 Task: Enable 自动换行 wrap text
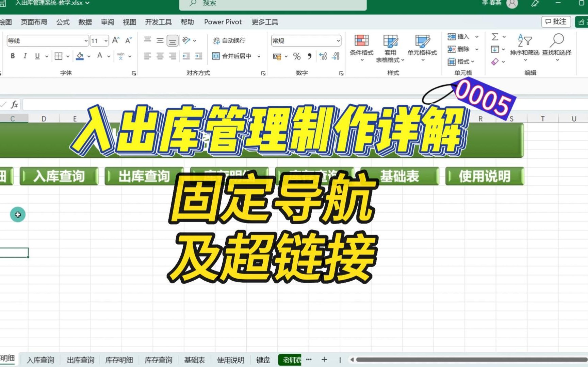229,40
